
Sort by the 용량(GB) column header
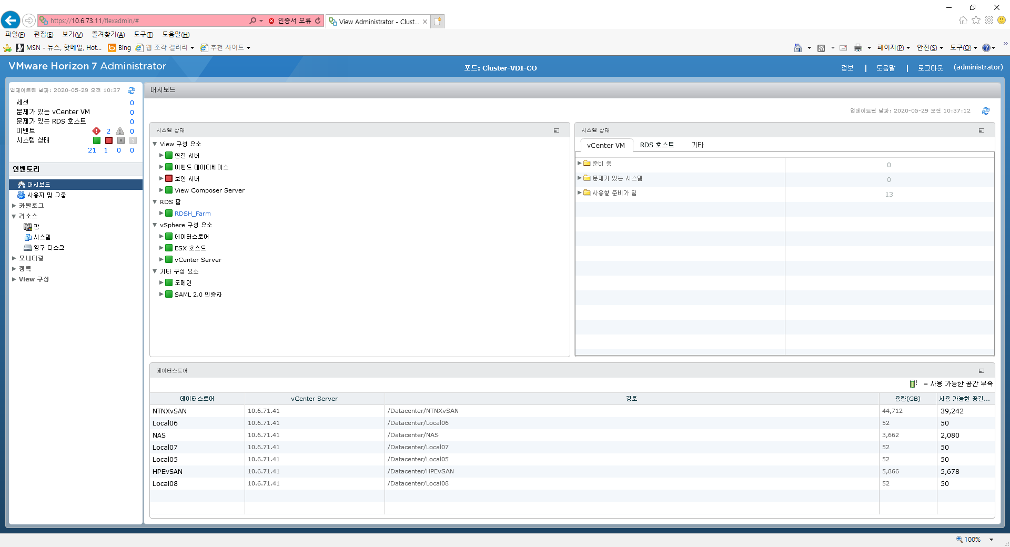907,399
